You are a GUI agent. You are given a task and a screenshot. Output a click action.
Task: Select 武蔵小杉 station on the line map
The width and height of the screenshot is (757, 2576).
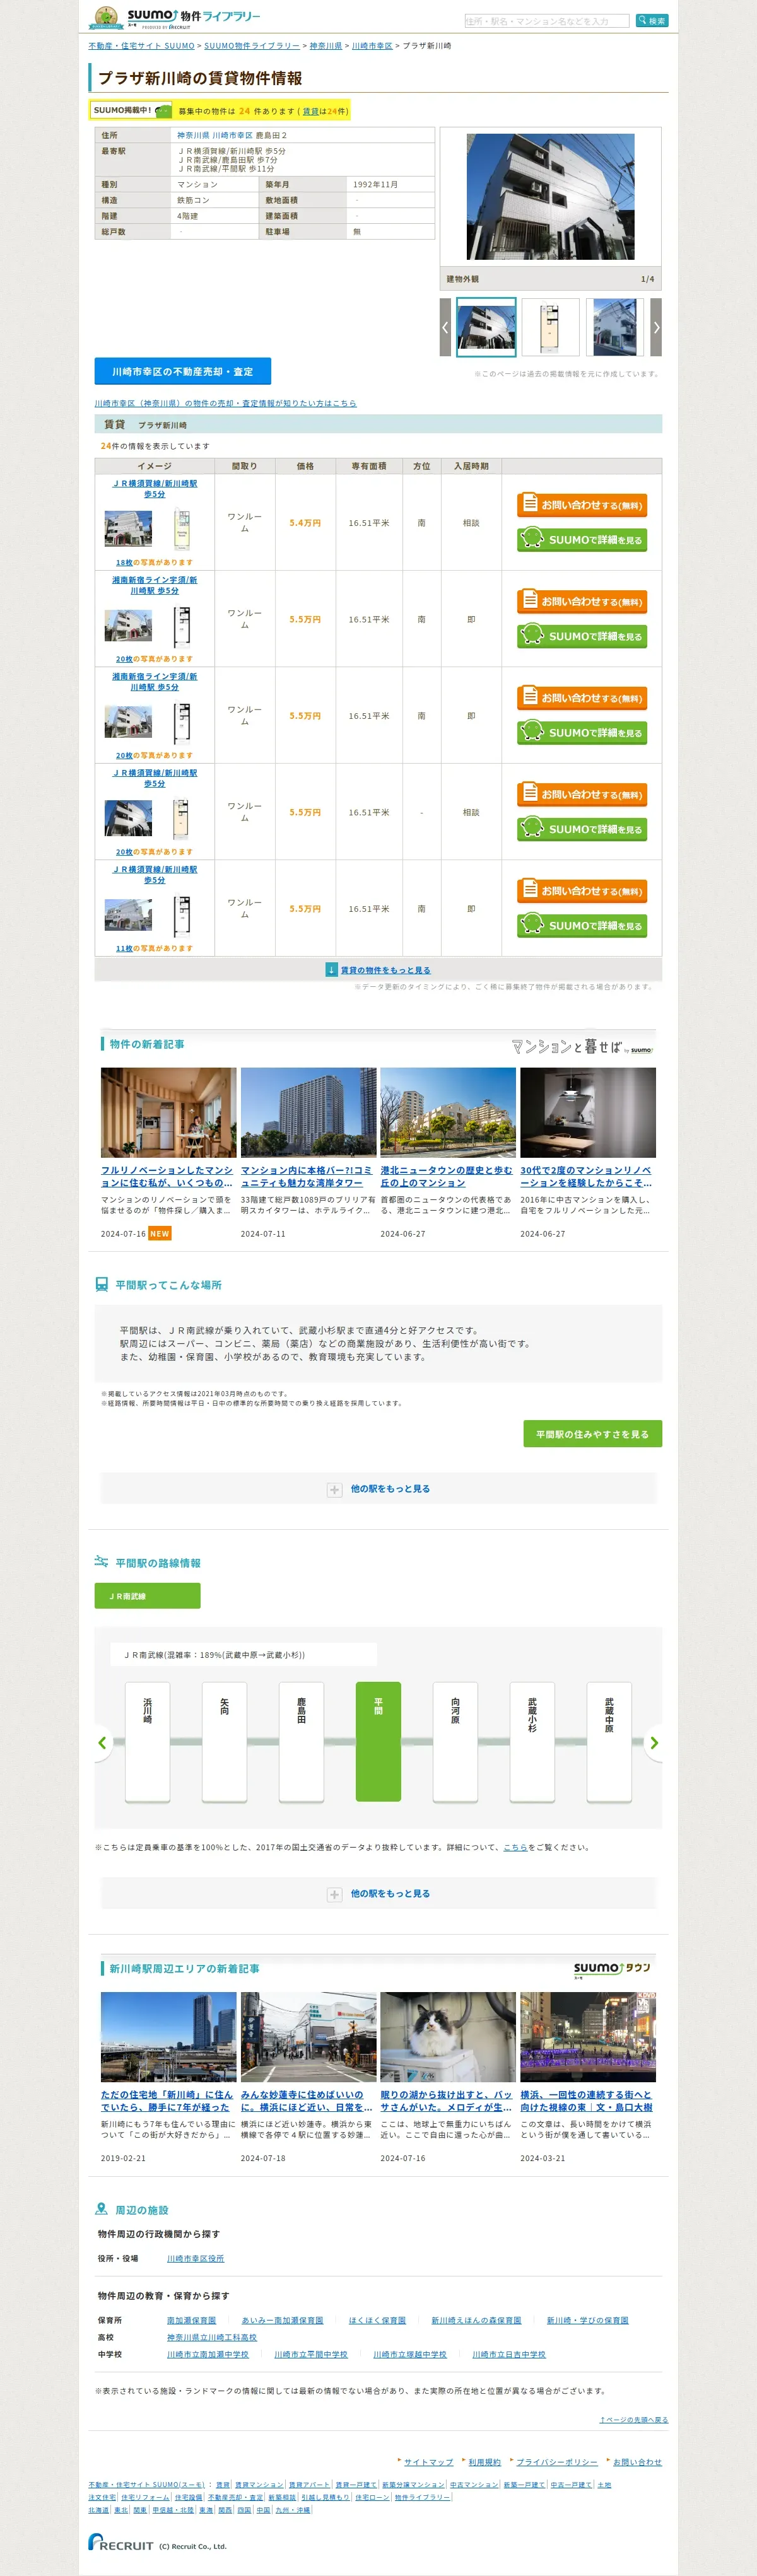532,1742
